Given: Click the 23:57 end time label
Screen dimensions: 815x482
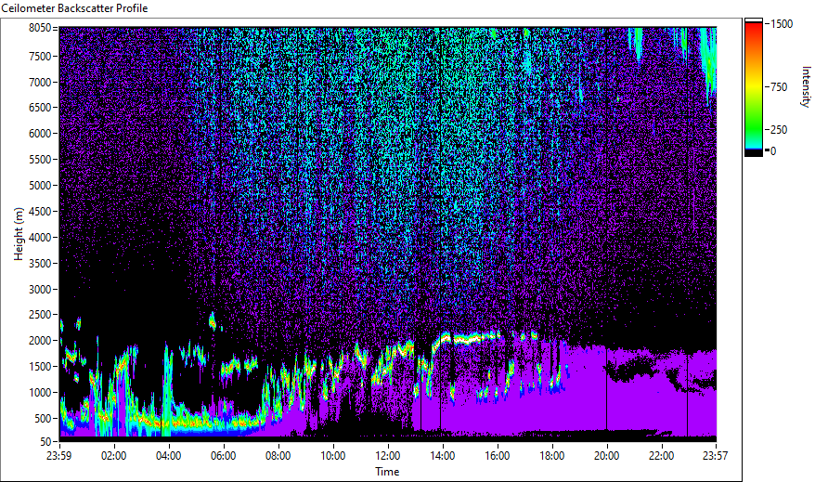Looking at the screenshot, I should [x=715, y=456].
